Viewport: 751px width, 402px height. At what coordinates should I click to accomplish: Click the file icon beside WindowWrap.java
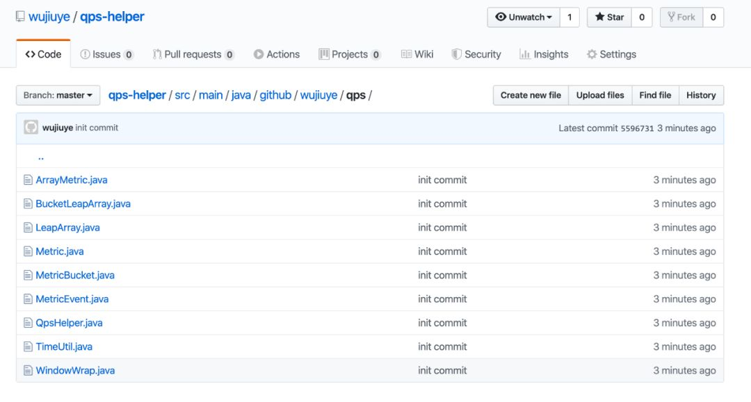[28, 371]
